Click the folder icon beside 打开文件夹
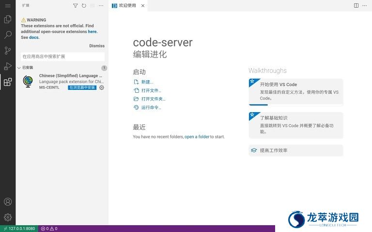This screenshot has height=232, width=372. pyautogui.click(x=136, y=99)
